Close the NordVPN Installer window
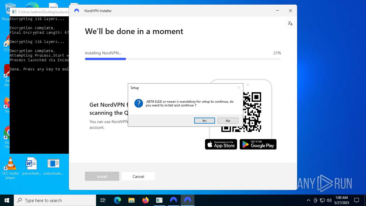Screen dimensions: 366x206 tap(291, 11)
